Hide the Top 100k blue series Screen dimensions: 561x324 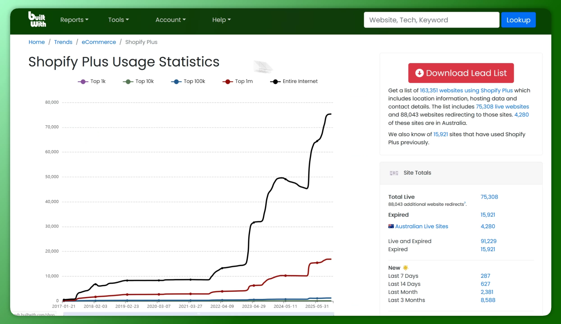(188, 81)
